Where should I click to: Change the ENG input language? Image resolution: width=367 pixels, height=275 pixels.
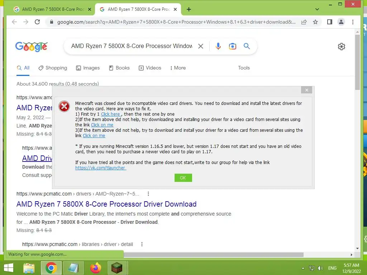tap(332, 268)
